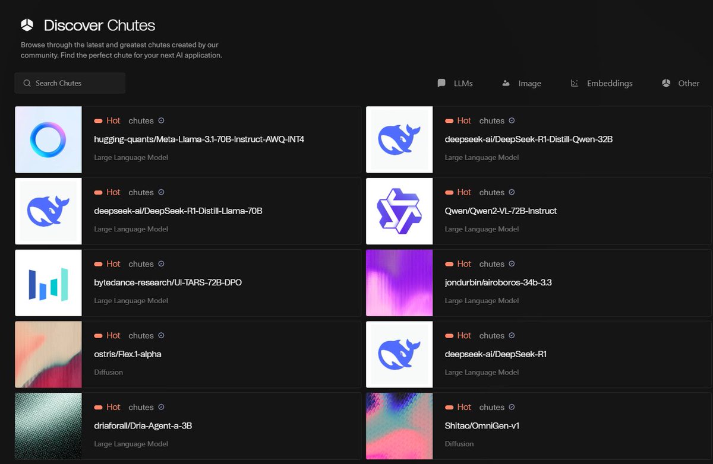The image size is (713, 464).
Task: Click the Chutes logo beside Discover Chutes
Action: click(27, 25)
